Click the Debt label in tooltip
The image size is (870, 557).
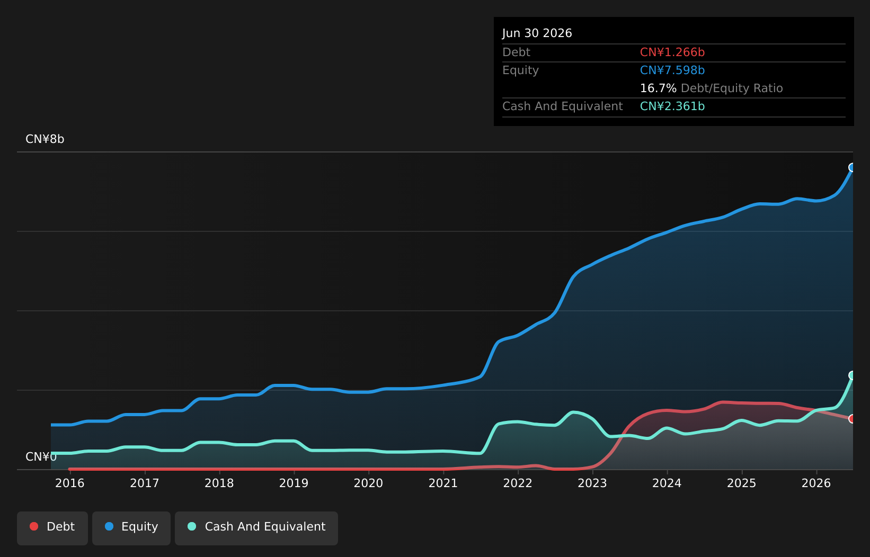(x=517, y=52)
